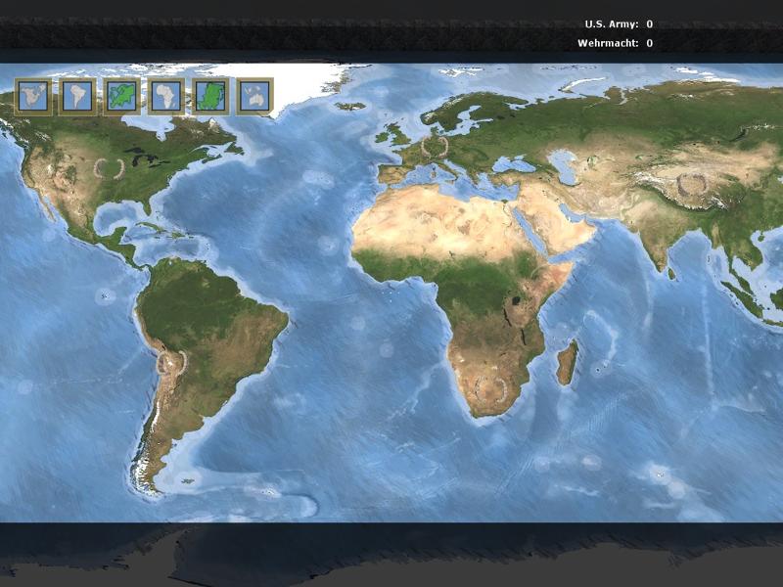The height and width of the screenshot is (587, 783).
Task: Click the laurel wreath marker over North America
Action: point(109,168)
